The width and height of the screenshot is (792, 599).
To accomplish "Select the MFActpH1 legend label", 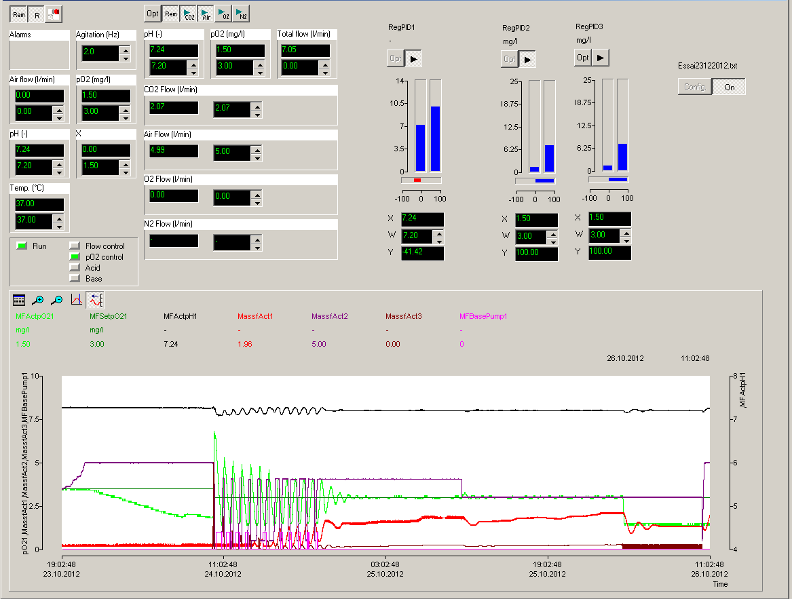I will [x=181, y=316].
